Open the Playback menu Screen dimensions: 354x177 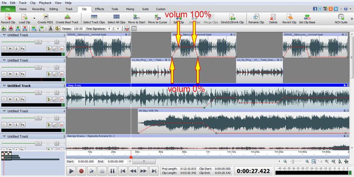point(45,3)
